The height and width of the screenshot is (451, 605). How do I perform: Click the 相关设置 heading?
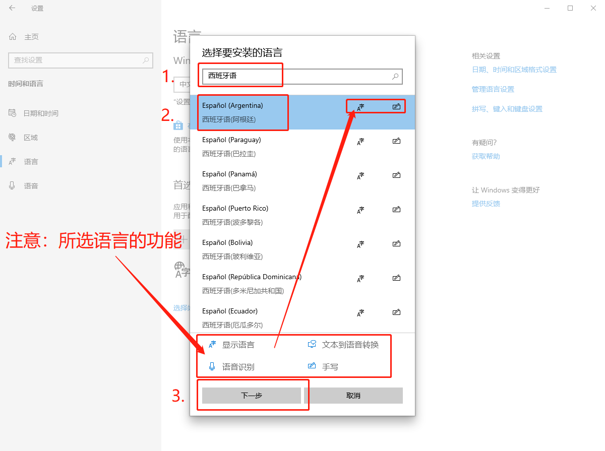coord(486,56)
